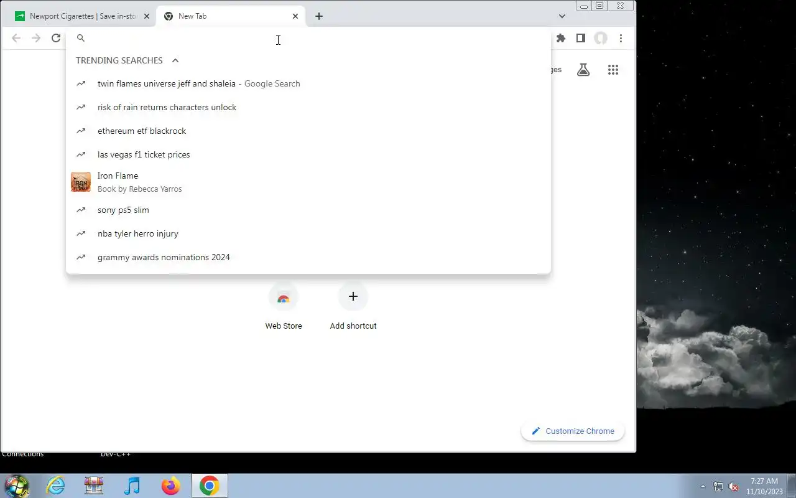Select the 'ethereum etf blackrock' suggestion

(x=308, y=131)
